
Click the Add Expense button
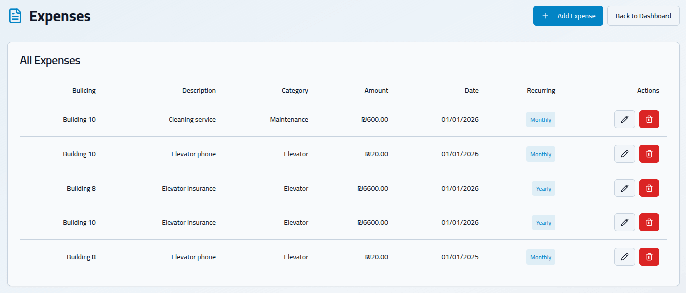[x=568, y=16]
